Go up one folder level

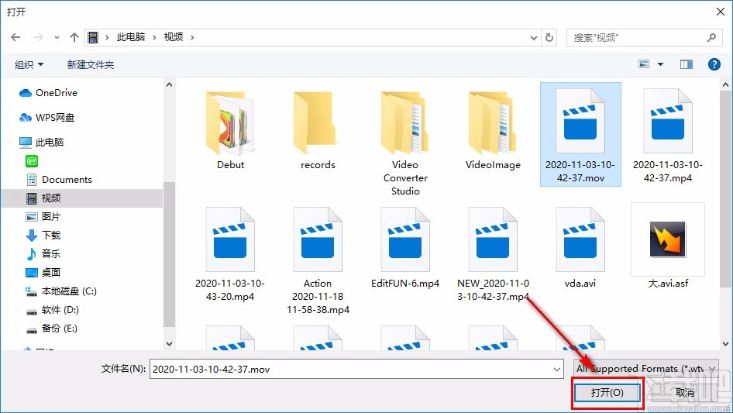pyautogui.click(x=74, y=37)
